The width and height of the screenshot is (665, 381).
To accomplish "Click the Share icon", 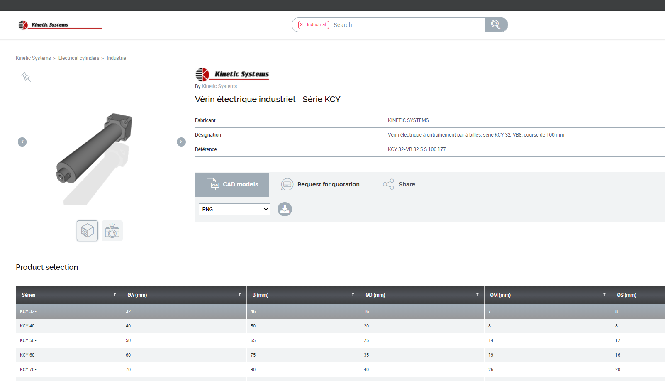I will point(388,184).
